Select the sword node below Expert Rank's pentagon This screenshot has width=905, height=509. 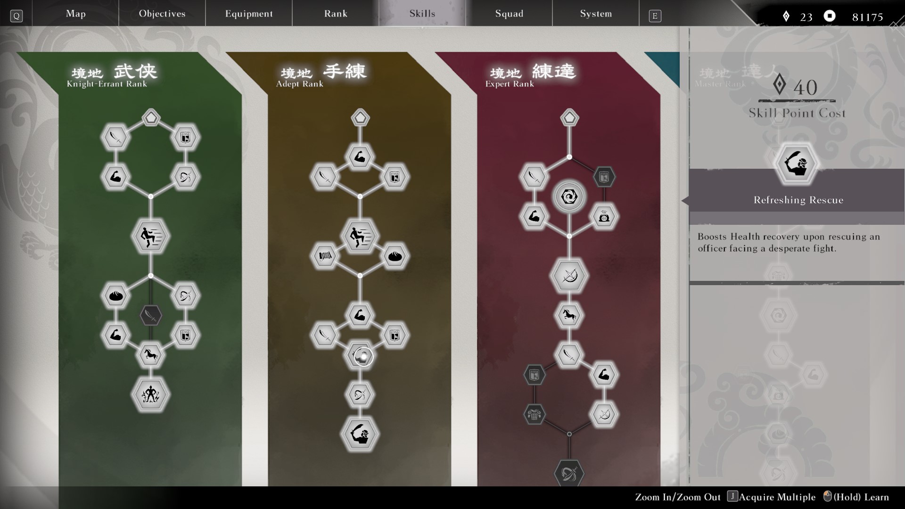[535, 177]
